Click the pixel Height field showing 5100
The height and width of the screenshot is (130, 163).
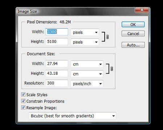pos(57,42)
